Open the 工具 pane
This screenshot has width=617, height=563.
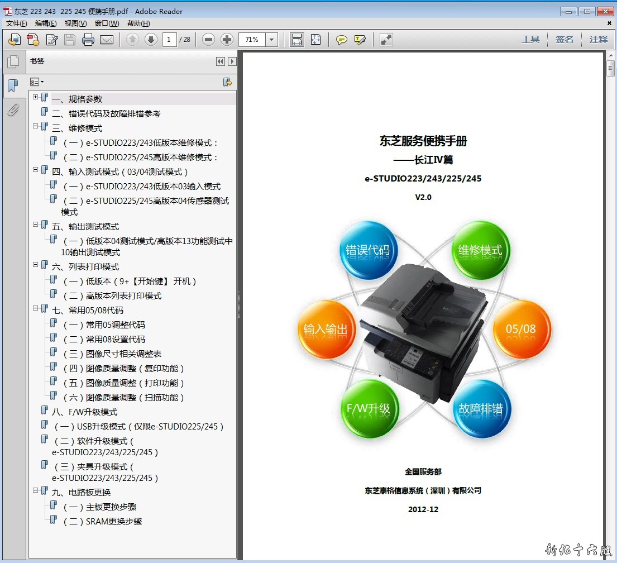coord(530,39)
